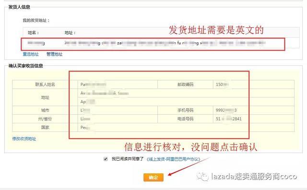The height and width of the screenshot is (190, 307).
Task: Click the 州/省份 label cell
Action: point(45,119)
